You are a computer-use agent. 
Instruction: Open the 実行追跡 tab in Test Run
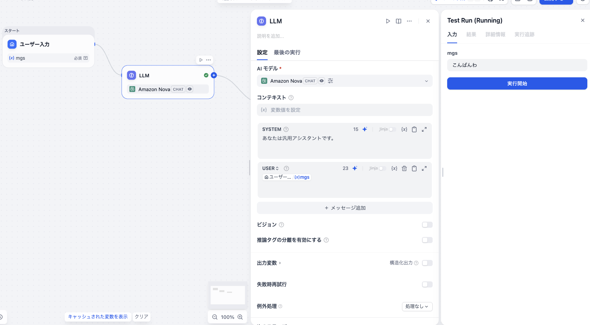point(525,34)
